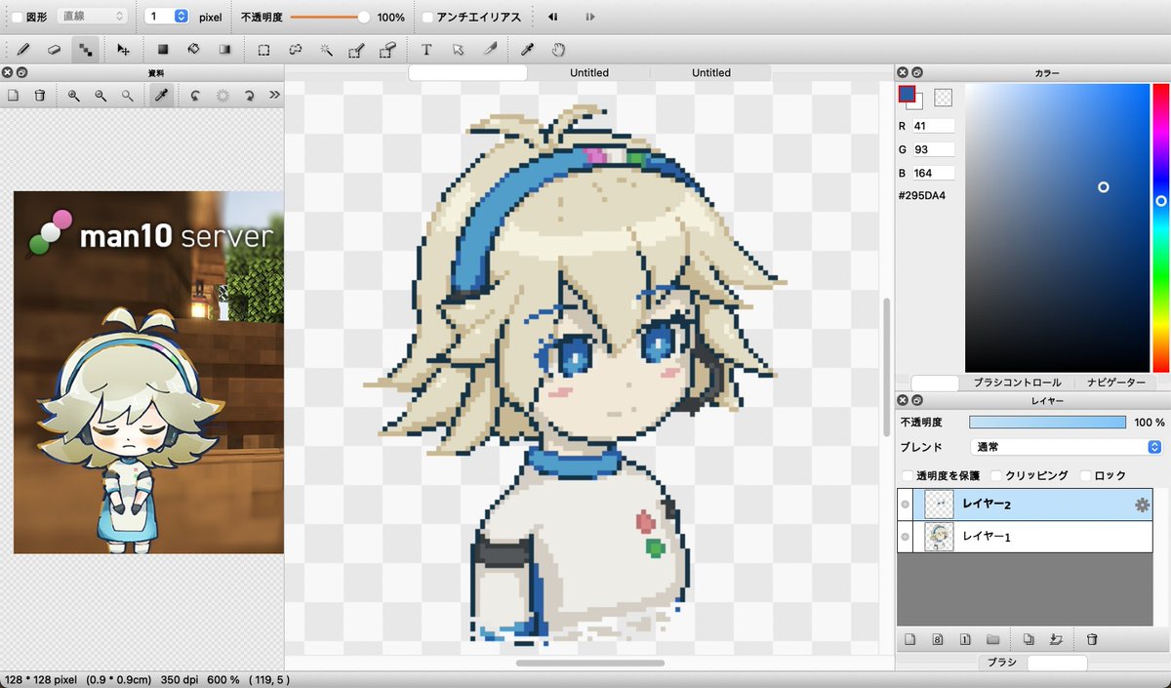Screen dimensions: 1171x688
Task: Float the カラー panel
Action: [916, 72]
